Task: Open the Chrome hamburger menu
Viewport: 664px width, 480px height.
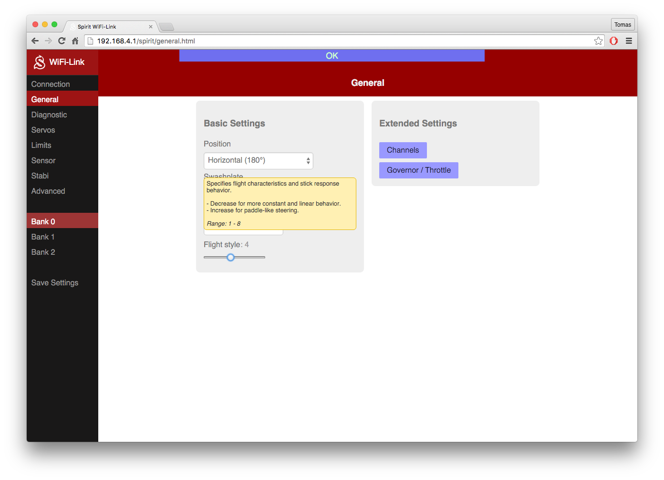Action: click(629, 41)
